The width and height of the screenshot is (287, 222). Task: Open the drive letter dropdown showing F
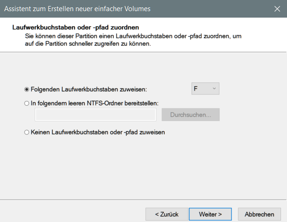click(x=205, y=89)
